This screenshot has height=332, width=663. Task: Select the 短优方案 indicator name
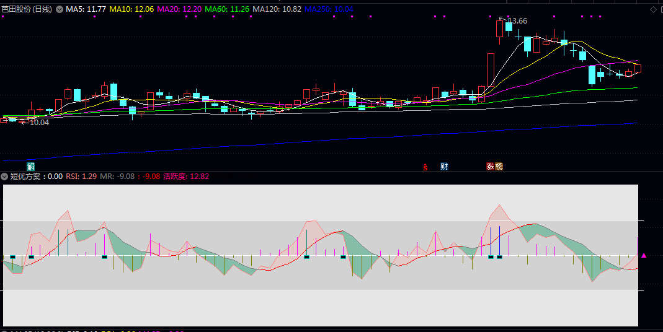coord(27,177)
